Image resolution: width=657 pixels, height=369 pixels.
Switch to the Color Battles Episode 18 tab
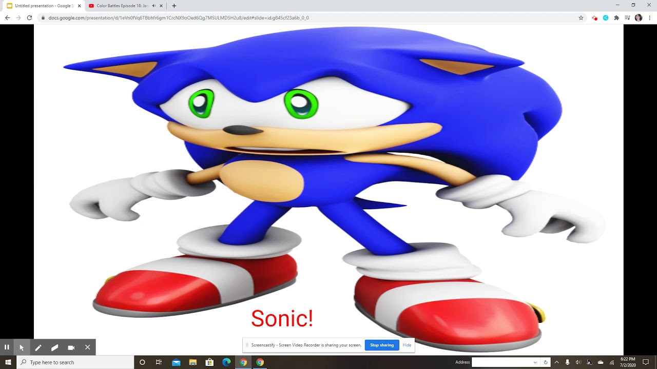[122, 6]
